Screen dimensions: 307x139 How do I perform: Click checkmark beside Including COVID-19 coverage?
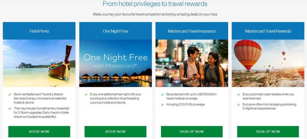162,105
